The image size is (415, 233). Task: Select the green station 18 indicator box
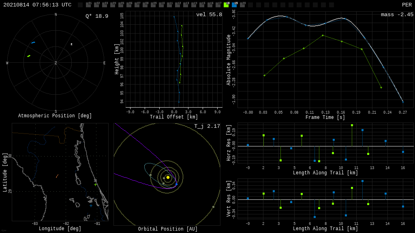(x=226, y=4)
